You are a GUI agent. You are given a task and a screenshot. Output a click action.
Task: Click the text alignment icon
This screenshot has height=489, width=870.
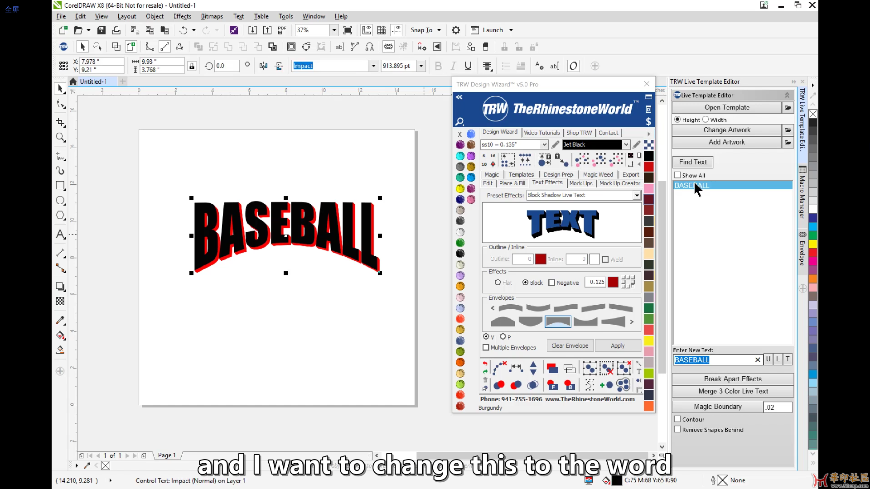[488, 66]
